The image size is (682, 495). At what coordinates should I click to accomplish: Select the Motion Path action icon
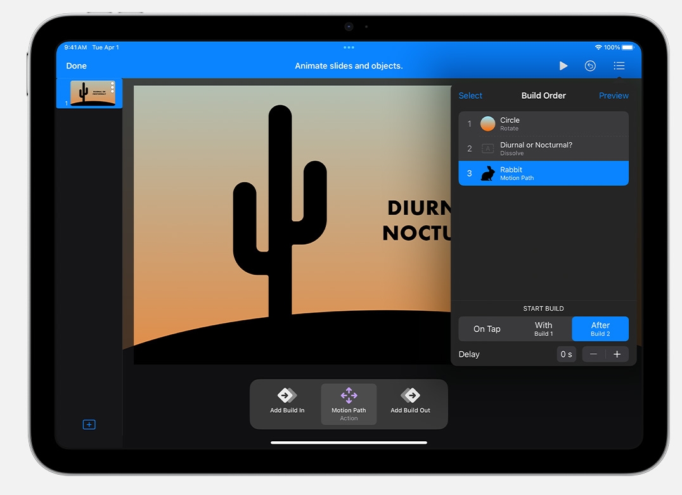[x=349, y=396]
